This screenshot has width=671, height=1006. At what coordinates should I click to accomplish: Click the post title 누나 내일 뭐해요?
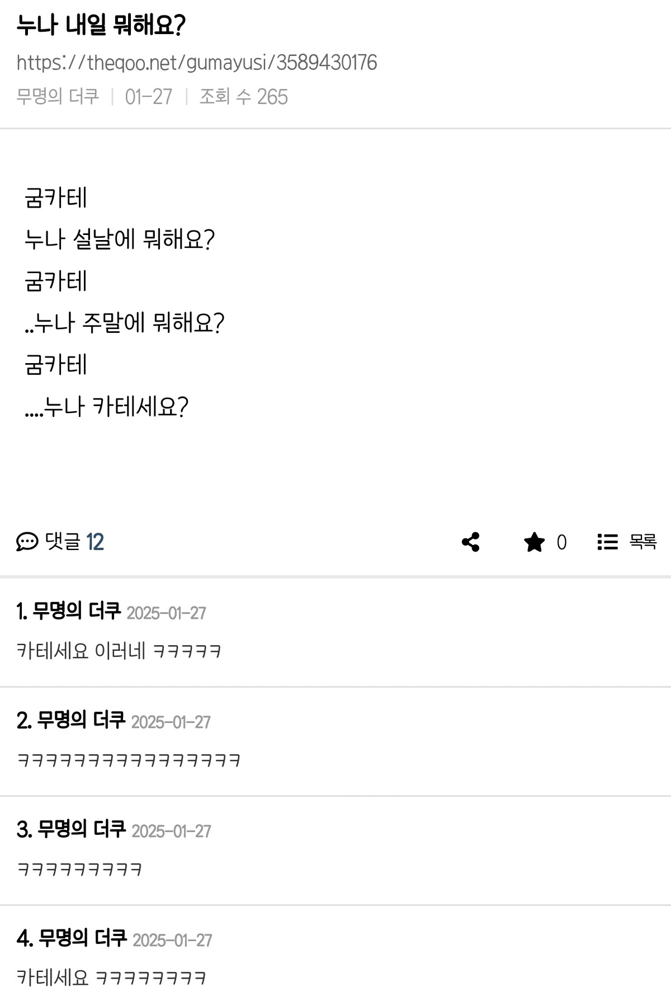(101, 25)
